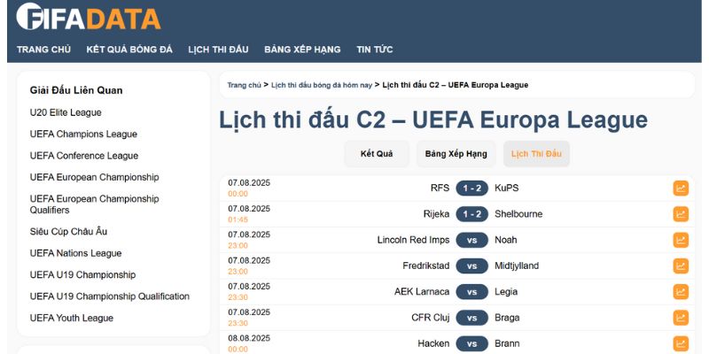Click the 1 - 2 score of RFS match
This screenshot has height=354, width=709.
click(471, 188)
